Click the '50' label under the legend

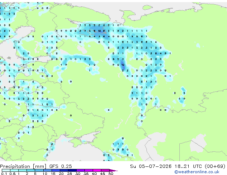(111, 174)
